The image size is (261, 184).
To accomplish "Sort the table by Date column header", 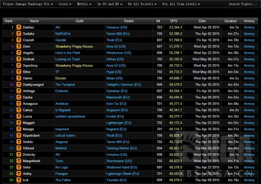I will (x=202, y=21).
